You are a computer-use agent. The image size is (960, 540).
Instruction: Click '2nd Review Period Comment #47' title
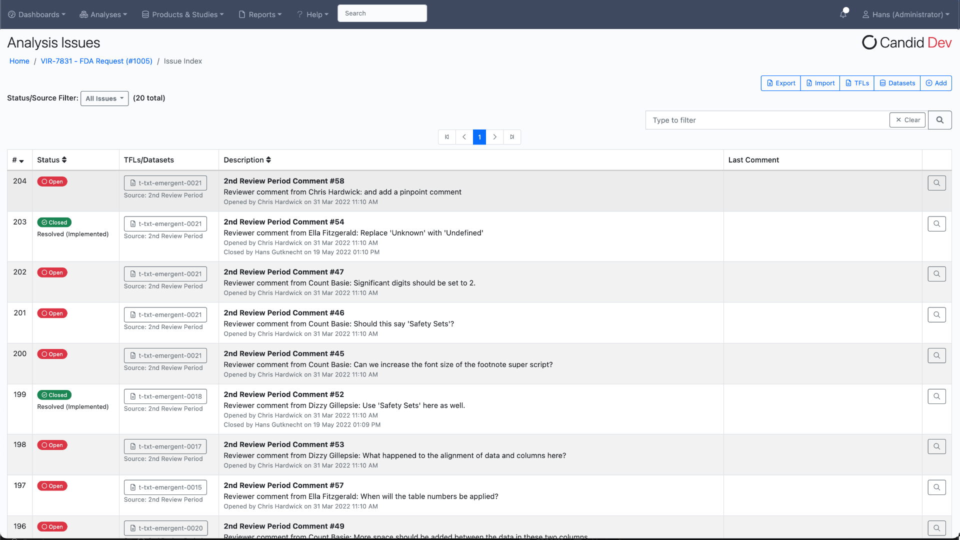(x=284, y=272)
